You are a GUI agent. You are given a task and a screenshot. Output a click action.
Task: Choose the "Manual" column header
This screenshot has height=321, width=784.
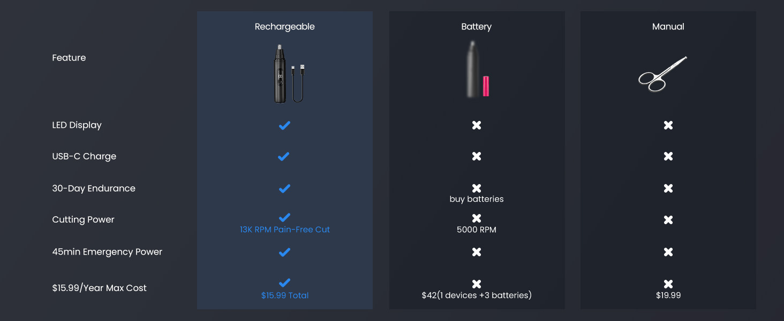[x=668, y=27]
